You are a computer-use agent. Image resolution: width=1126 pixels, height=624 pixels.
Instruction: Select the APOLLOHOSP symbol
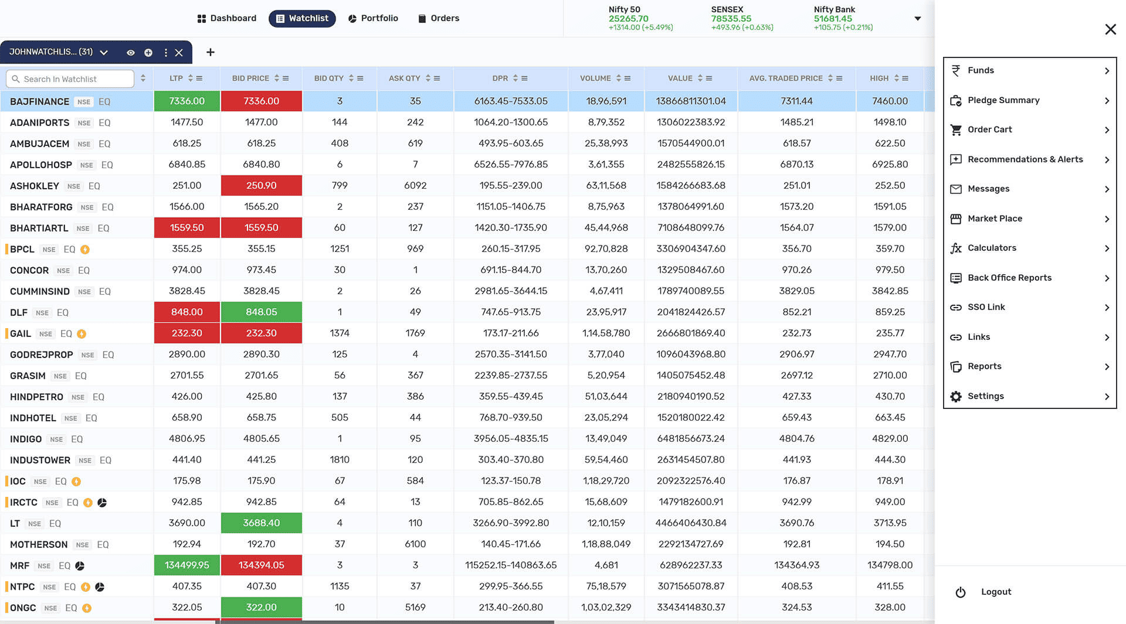coord(41,165)
